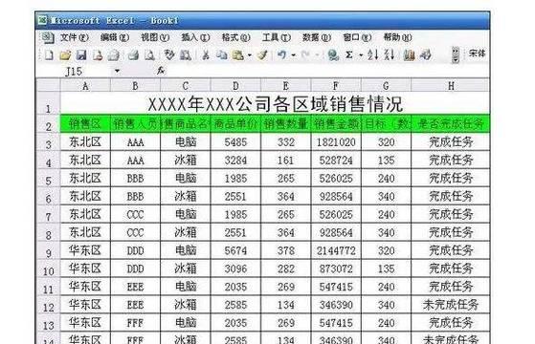This screenshot has height=344, width=535.
Task: Select cell with value 2144772
Action: coord(336,251)
